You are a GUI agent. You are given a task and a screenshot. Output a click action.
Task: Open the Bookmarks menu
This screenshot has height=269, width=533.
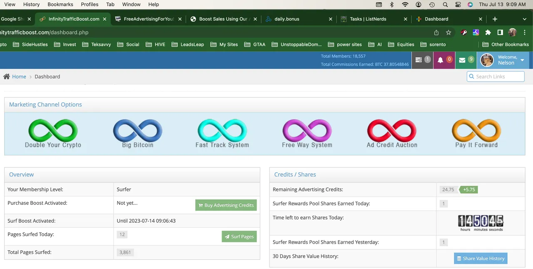60,5
